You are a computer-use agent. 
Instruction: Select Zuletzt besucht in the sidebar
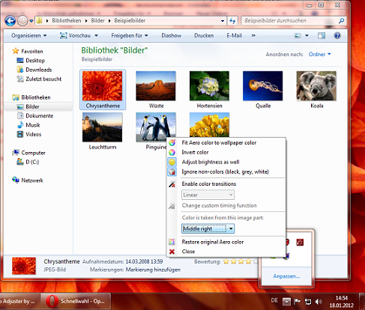point(39,79)
